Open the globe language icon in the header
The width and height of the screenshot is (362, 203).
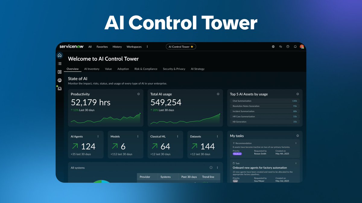coord(273,47)
